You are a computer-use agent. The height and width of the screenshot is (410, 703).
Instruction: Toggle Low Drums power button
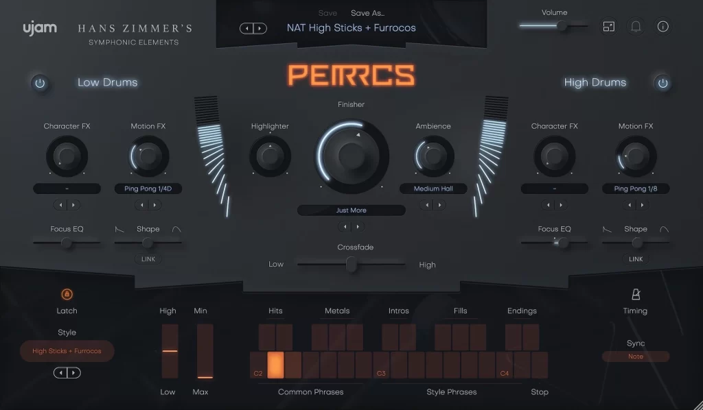point(40,83)
